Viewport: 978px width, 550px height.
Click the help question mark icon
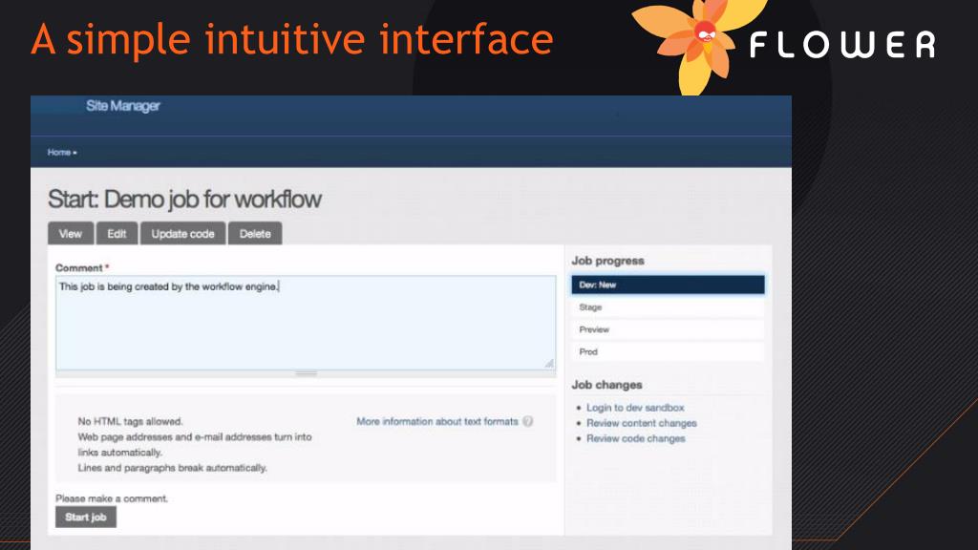(x=527, y=421)
